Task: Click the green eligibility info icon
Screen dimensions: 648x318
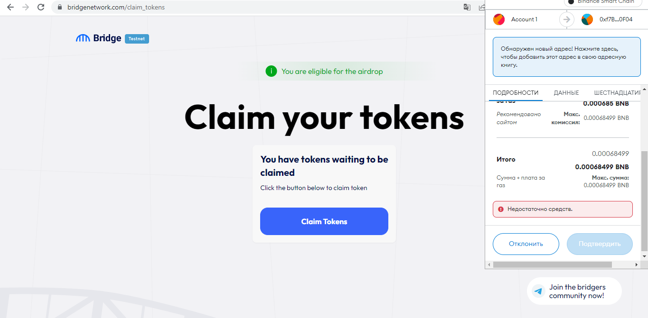Action: 271,71
